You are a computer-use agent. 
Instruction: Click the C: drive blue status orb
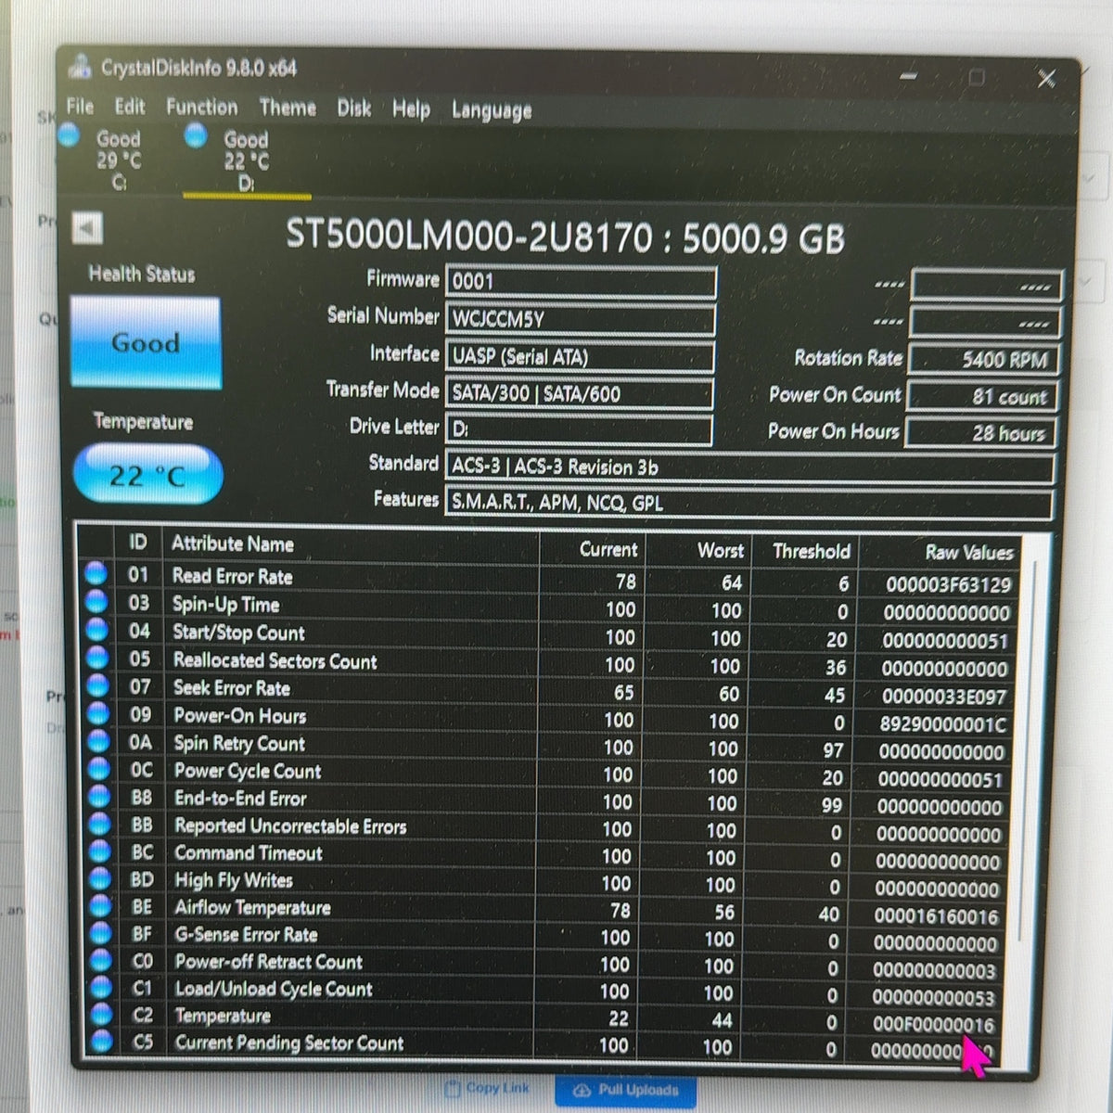[69, 135]
